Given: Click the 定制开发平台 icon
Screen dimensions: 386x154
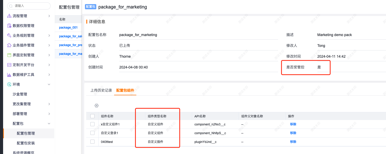Looking at the screenshot, I should 8,65.
